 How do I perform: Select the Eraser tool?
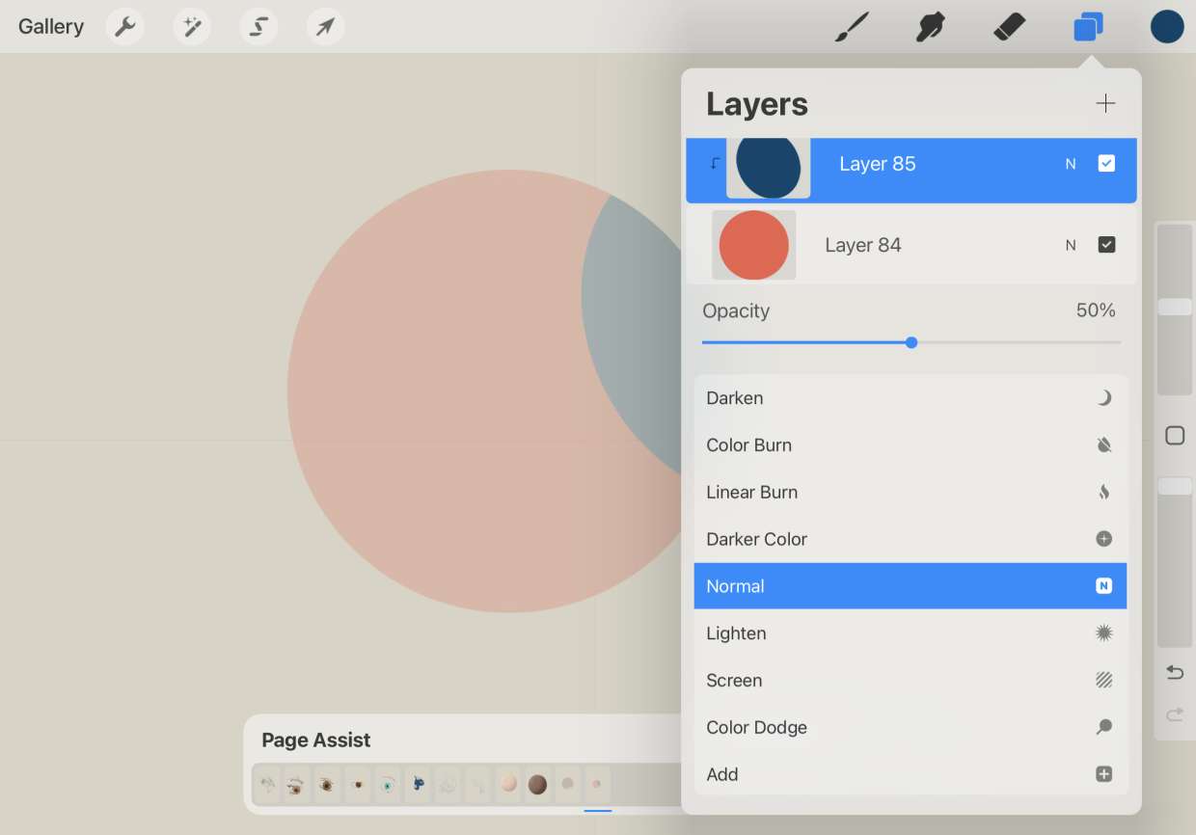click(x=1009, y=26)
